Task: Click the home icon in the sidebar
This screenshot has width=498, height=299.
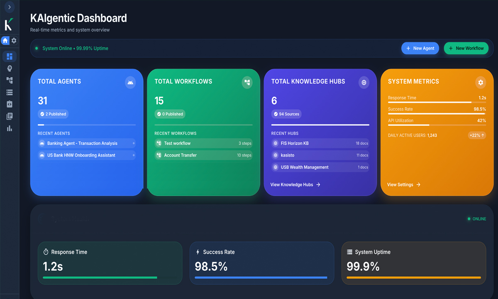Action: pyautogui.click(x=5, y=40)
